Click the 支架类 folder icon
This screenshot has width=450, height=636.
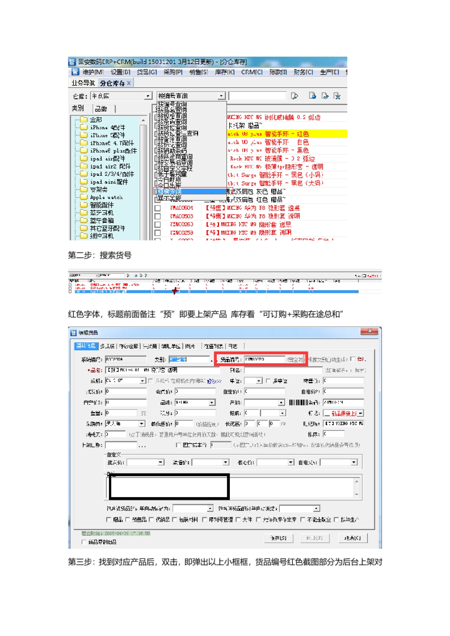pyautogui.click(x=84, y=189)
